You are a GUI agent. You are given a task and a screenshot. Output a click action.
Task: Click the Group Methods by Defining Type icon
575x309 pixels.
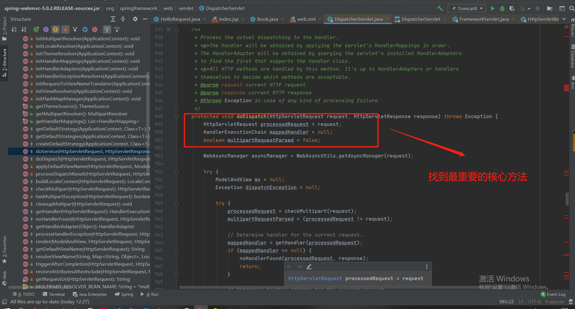75,29
